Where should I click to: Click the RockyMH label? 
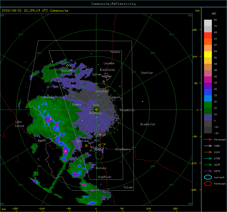(67, 71)
